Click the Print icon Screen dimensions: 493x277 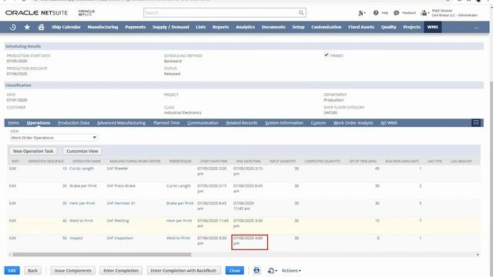(x=257, y=270)
